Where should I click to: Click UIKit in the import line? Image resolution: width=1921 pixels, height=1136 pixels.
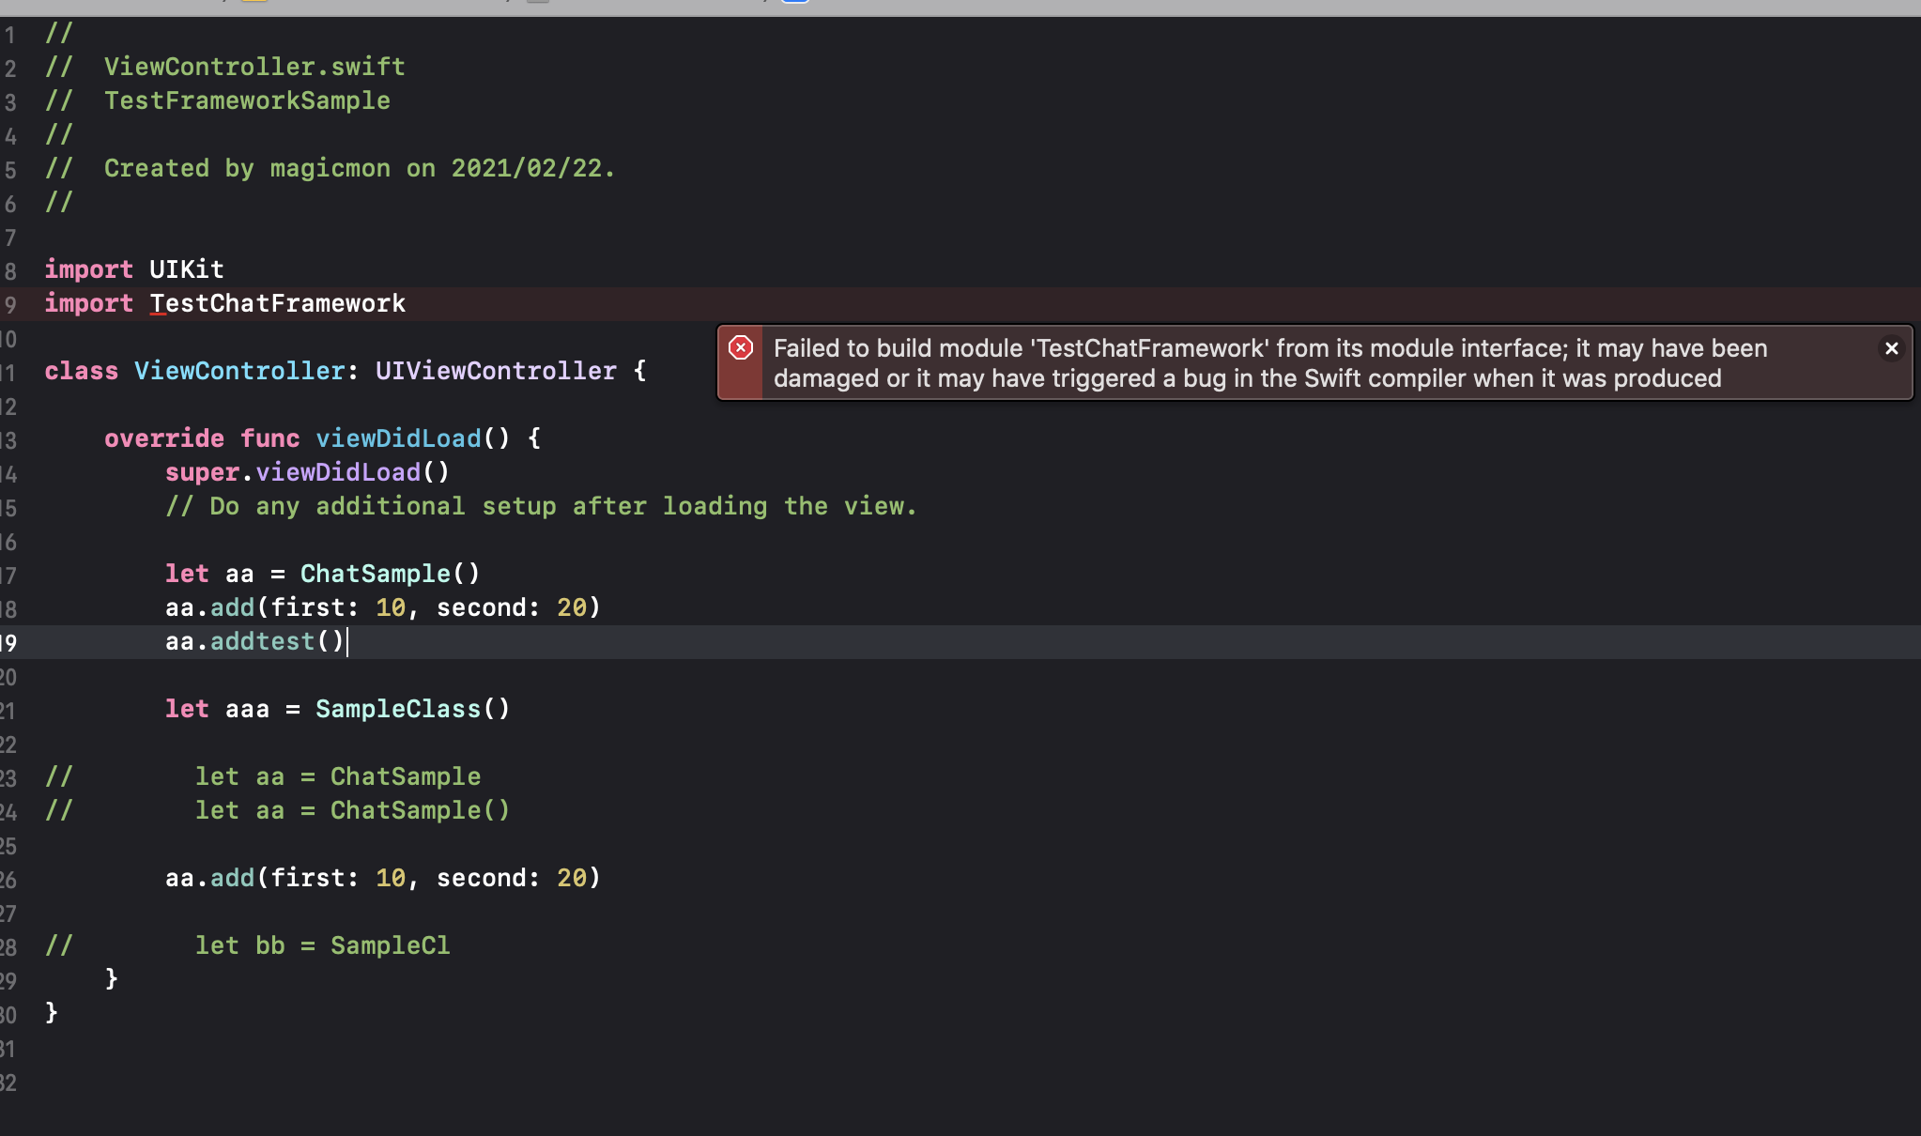[186, 269]
